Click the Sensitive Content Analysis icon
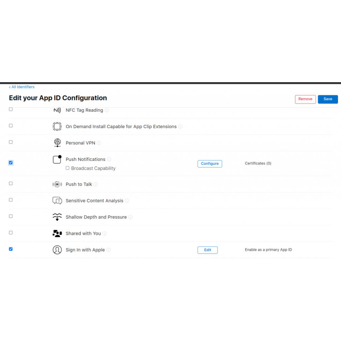Image resolution: width=341 pixels, height=341 pixels. point(57,201)
